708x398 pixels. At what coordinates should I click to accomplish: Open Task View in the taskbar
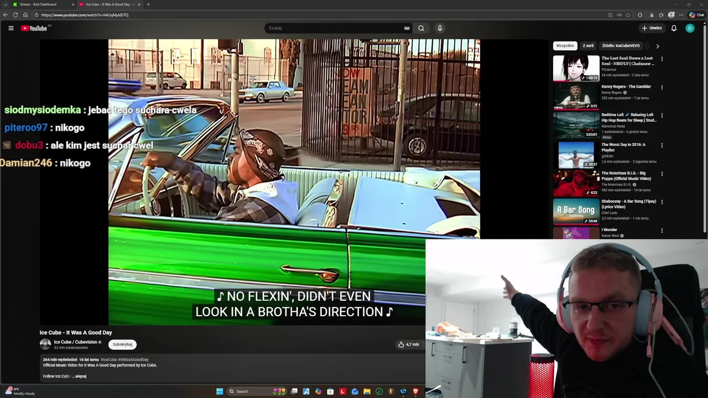pos(294,391)
